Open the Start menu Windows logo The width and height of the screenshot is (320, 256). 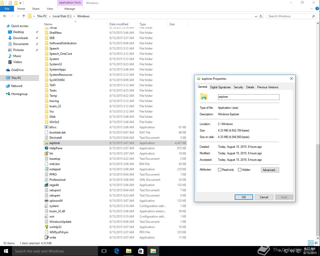pyautogui.click(x=6, y=251)
